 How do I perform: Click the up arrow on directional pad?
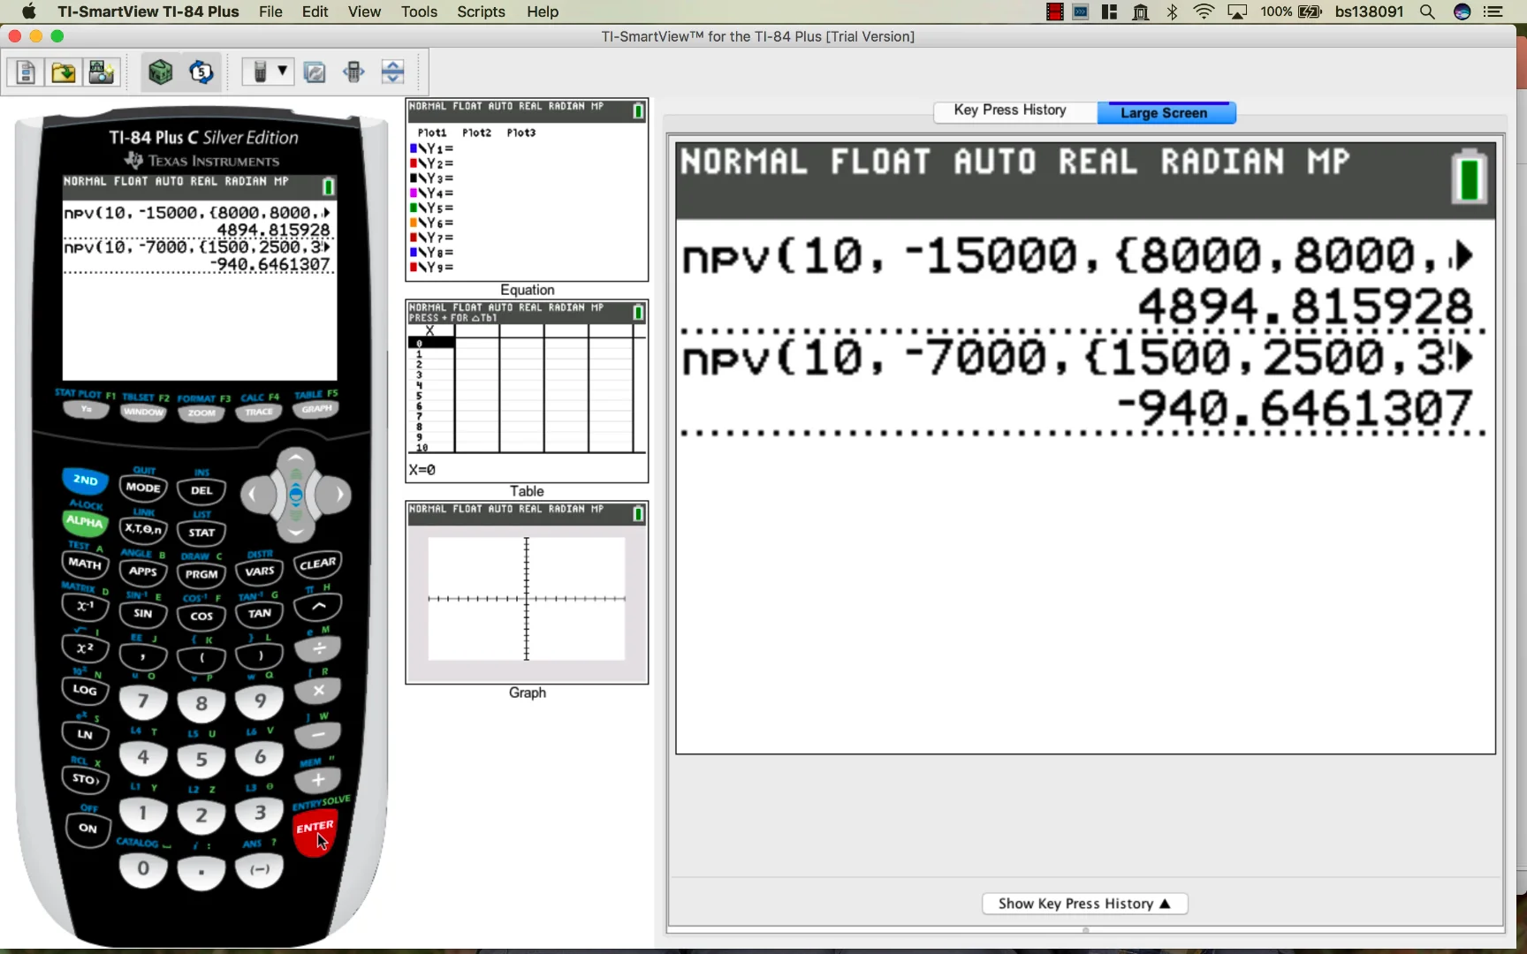pyautogui.click(x=296, y=460)
